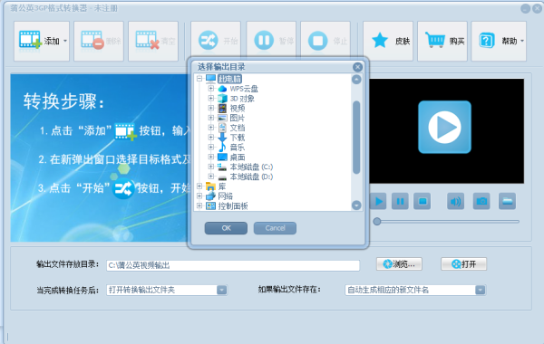Click the folder tree scrollbar thumb
Viewport: 544px width, 344px height.
[x=356, y=138]
